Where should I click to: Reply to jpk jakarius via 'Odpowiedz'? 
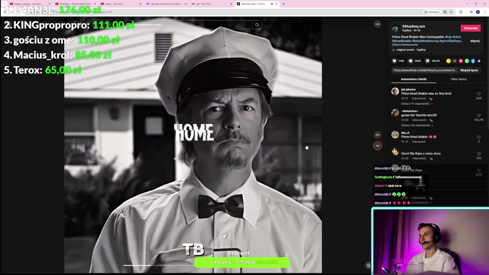point(419,99)
